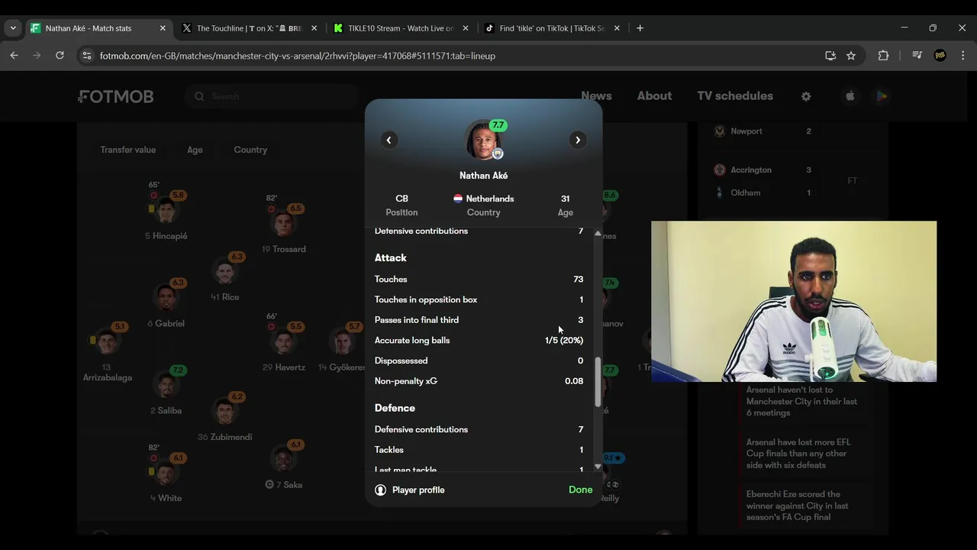Open the Player profile link
This screenshot has width=977, height=550.
[410, 490]
